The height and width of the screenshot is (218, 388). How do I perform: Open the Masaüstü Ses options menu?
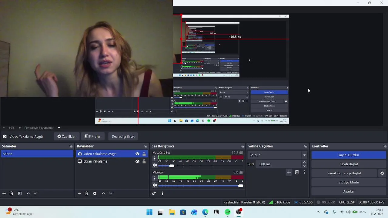[x=155, y=158]
